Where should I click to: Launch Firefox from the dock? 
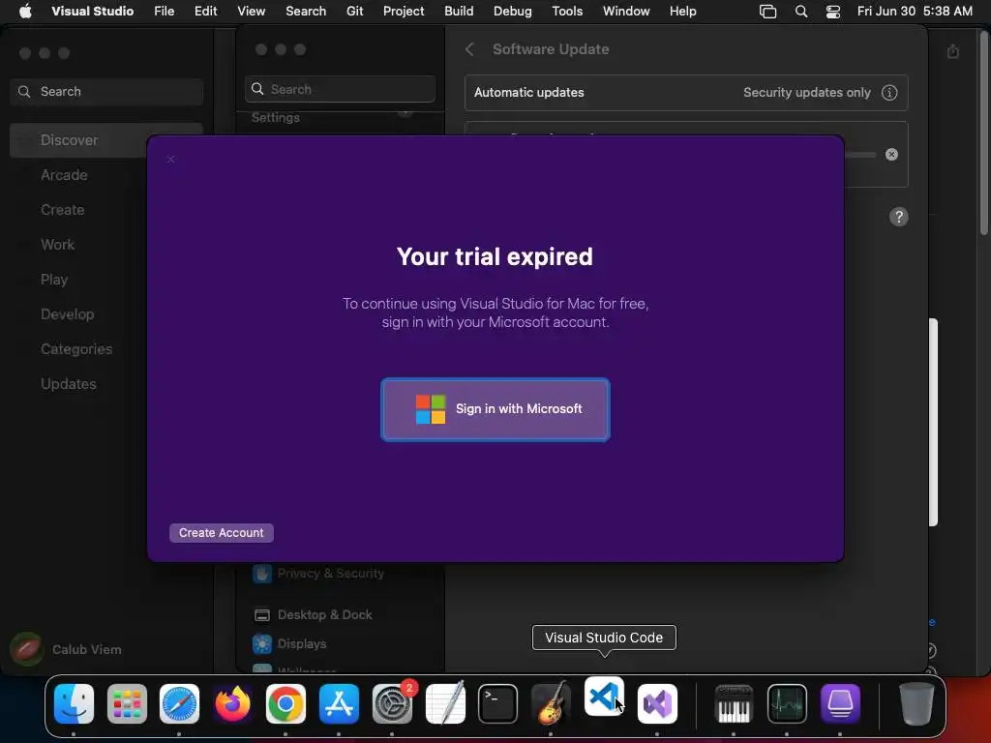click(232, 704)
